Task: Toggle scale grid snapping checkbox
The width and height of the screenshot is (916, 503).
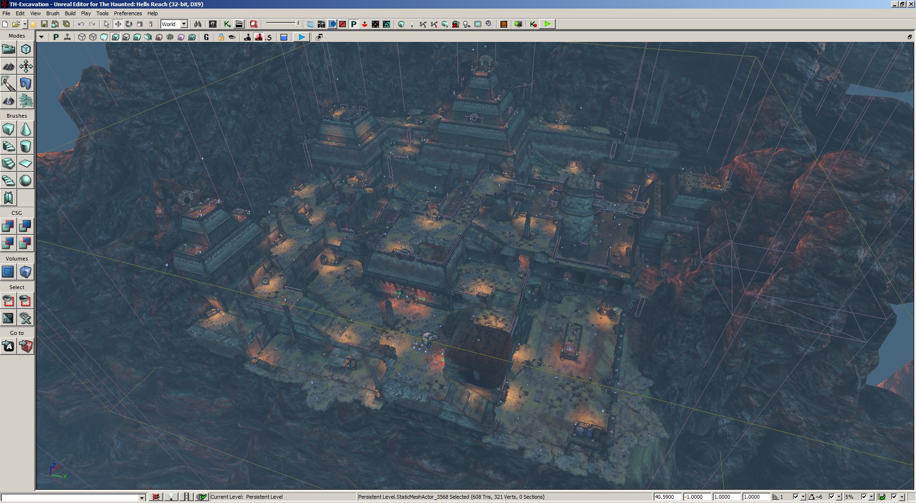Action: point(864,497)
